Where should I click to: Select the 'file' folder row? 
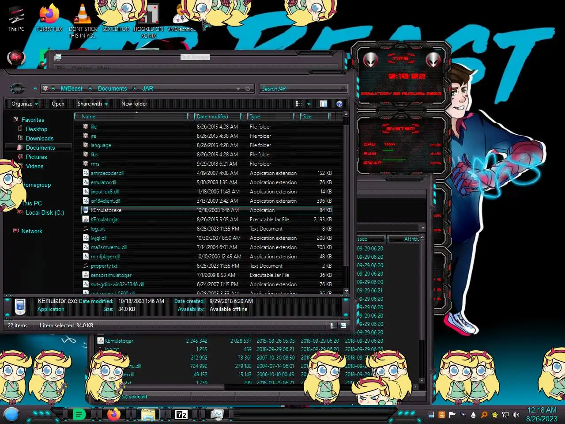[207, 127]
